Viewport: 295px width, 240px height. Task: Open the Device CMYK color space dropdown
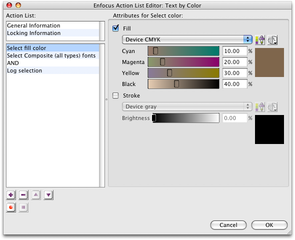coord(187,39)
